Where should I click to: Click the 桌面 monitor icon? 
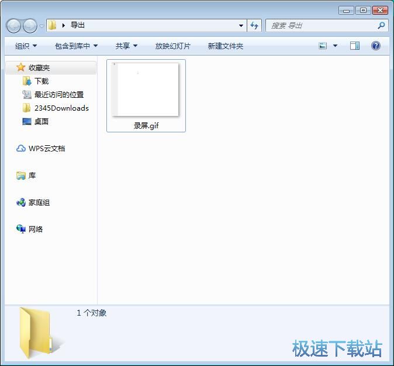click(x=27, y=122)
